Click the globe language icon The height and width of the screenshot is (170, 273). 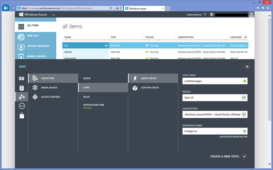(x=212, y=14)
